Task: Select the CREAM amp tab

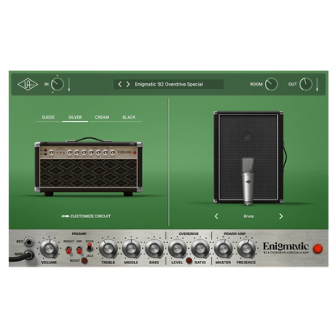Action: click(x=102, y=117)
